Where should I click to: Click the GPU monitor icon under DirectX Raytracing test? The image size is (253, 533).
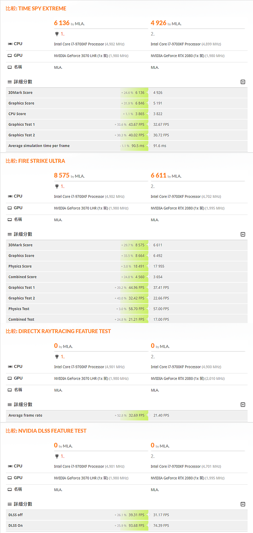point(10,378)
